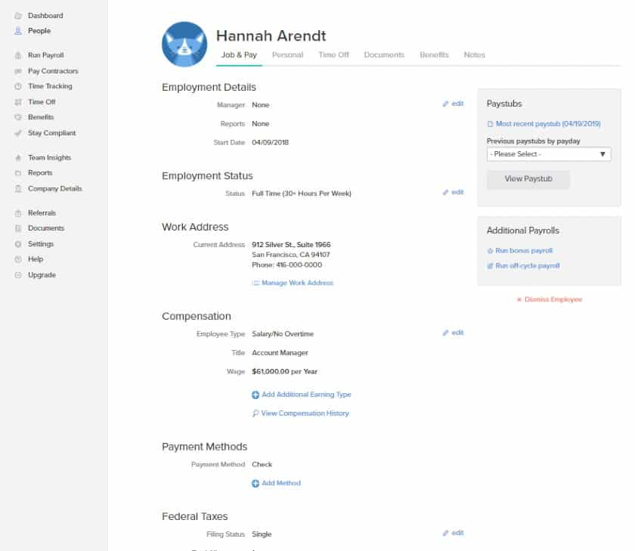The height and width of the screenshot is (551, 635).
Task: Click Hannah Arendt's cat avatar picture
Action: 184,44
